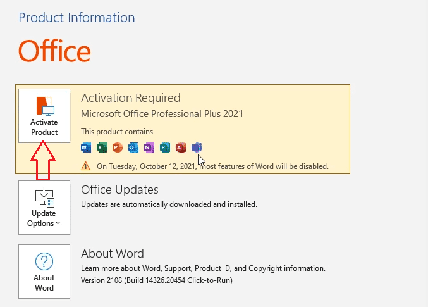Screen dimensions: 428x307
Task: Click the large Office logo text
Action: tap(54, 51)
